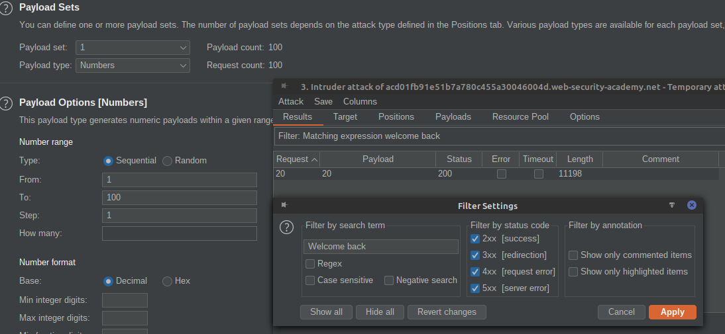Click the Step number field
The width and height of the screenshot is (725, 334).
180,216
